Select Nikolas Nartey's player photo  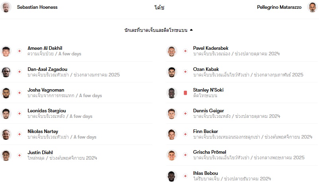pyautogui.click(x=6, y=134)
